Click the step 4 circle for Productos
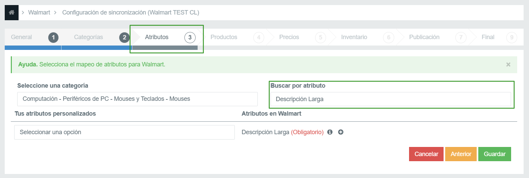 [x=258, y=37]
